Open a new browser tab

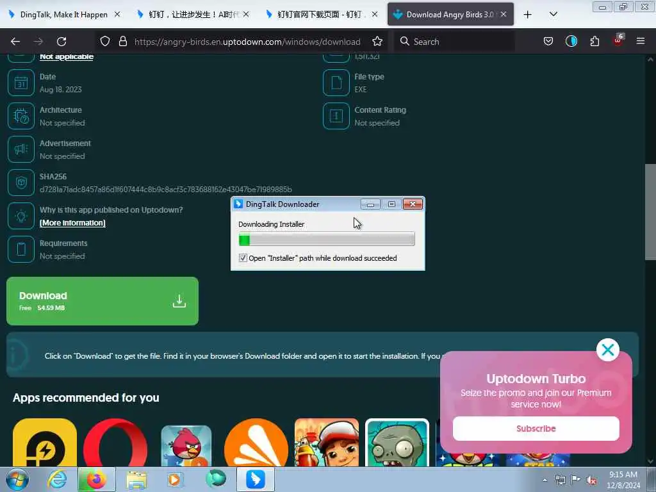(528, 15)
